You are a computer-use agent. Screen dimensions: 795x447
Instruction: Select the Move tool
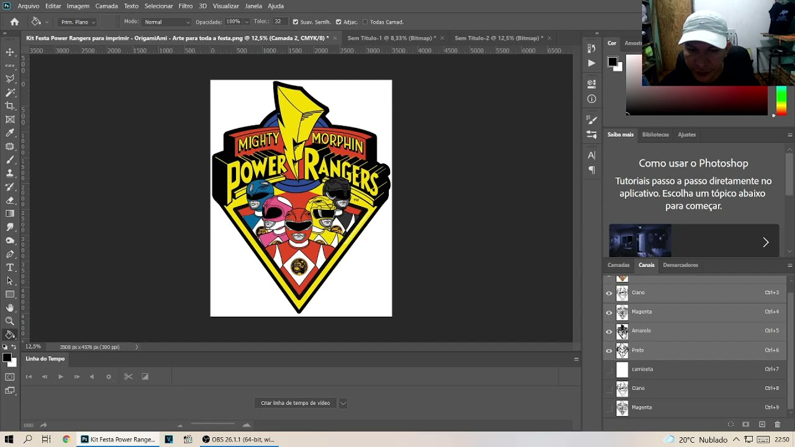coord(10,52)
